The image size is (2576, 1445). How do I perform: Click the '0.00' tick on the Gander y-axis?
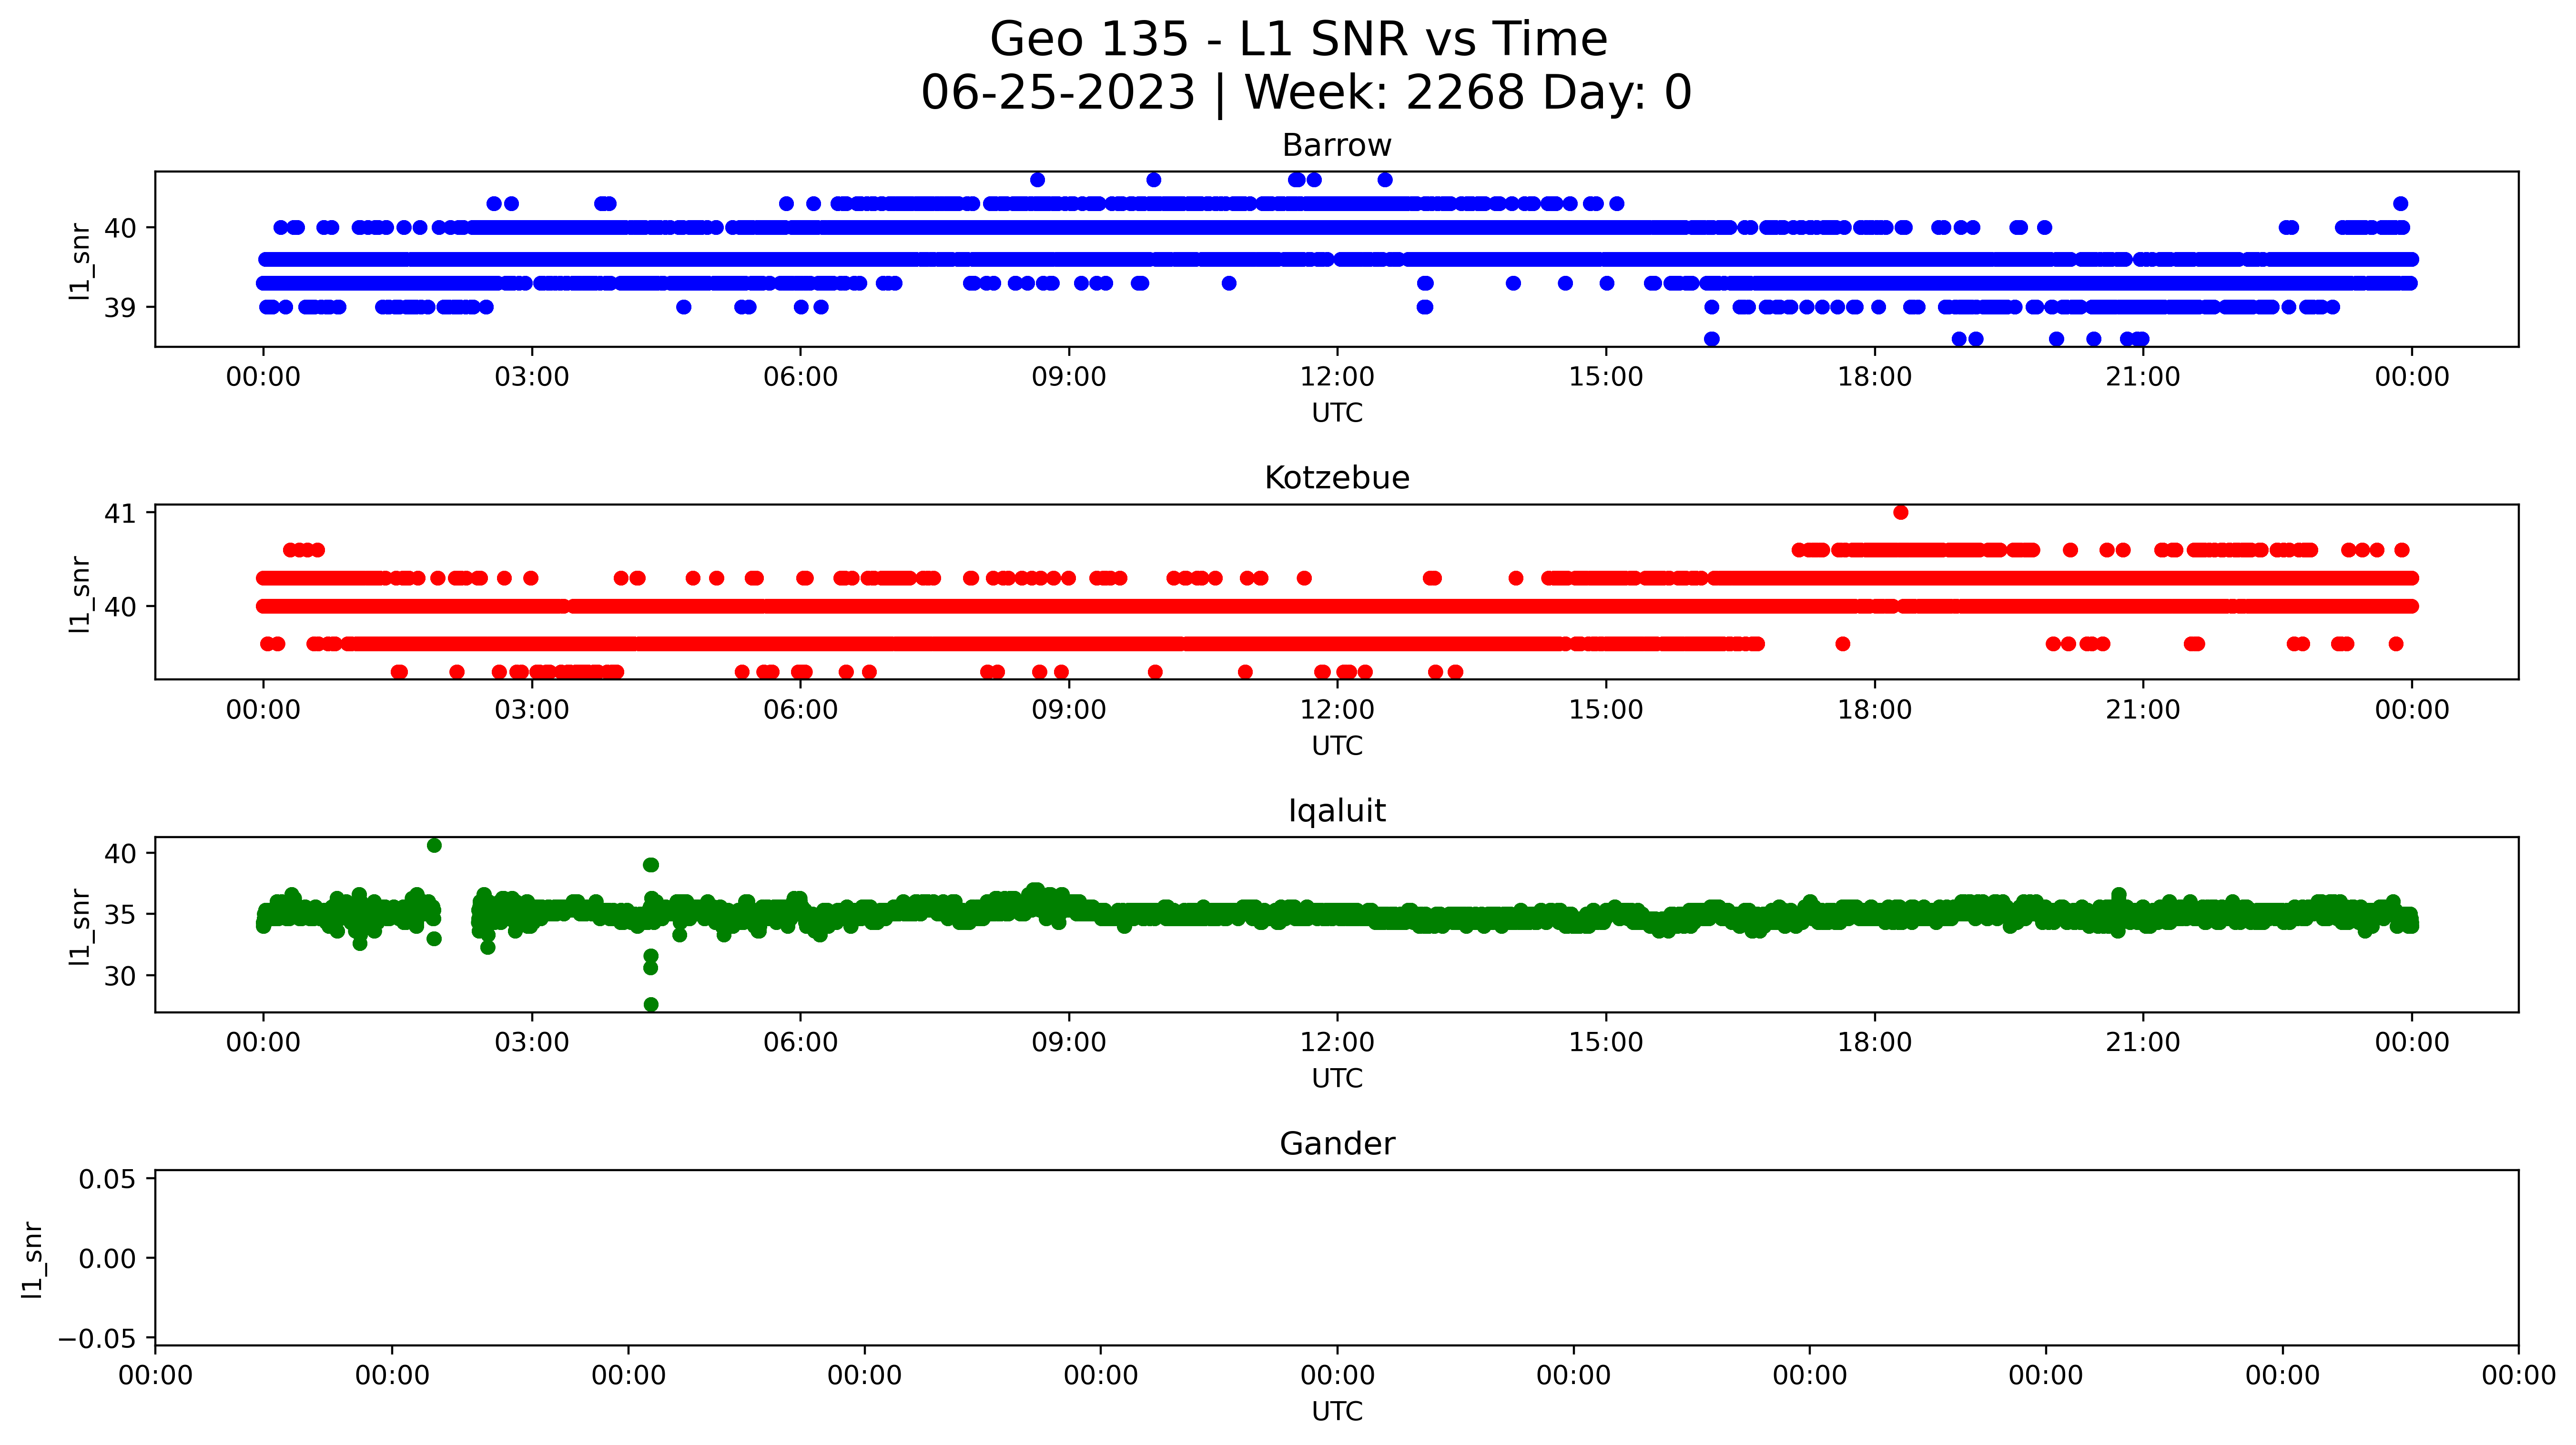tap(107, 1259)
